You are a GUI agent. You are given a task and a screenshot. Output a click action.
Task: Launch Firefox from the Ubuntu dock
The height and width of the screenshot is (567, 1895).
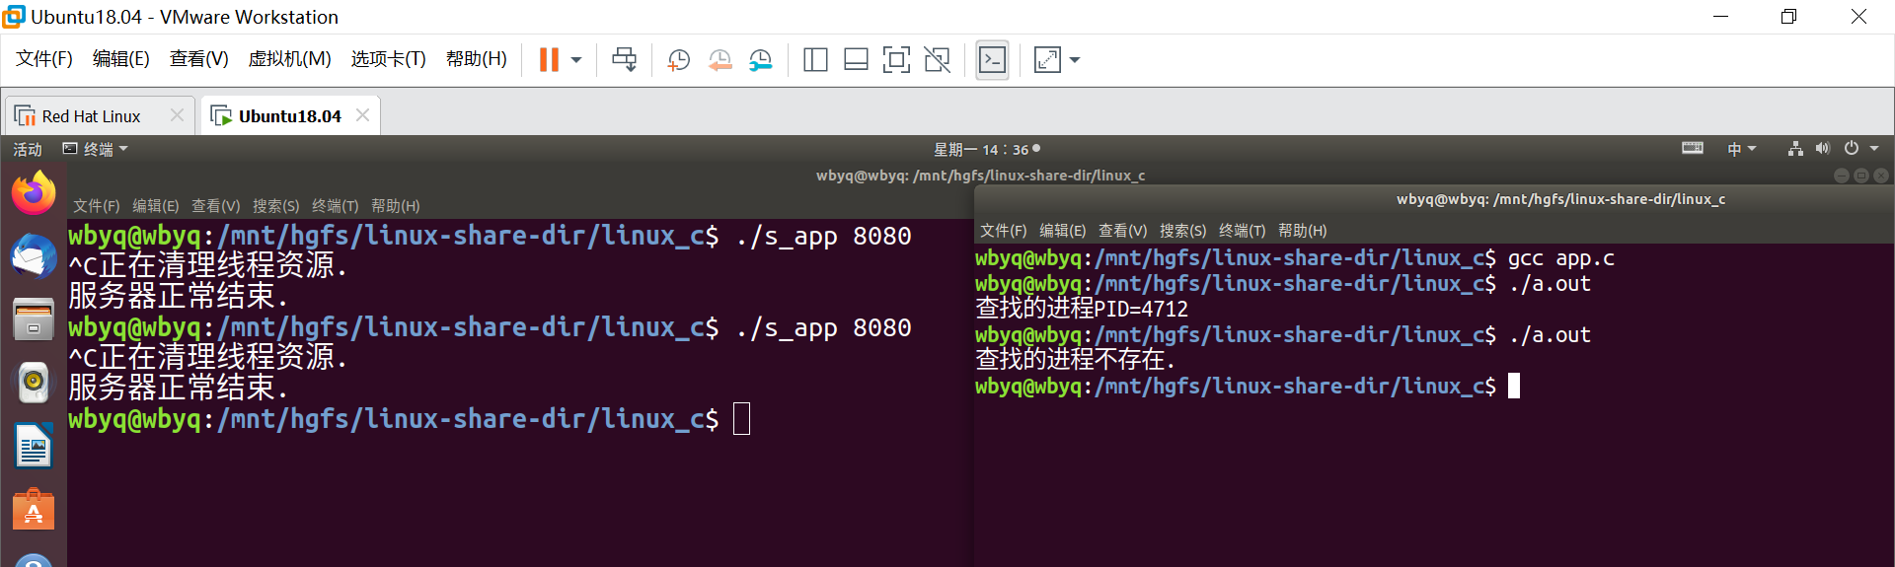tap(34, 192)
